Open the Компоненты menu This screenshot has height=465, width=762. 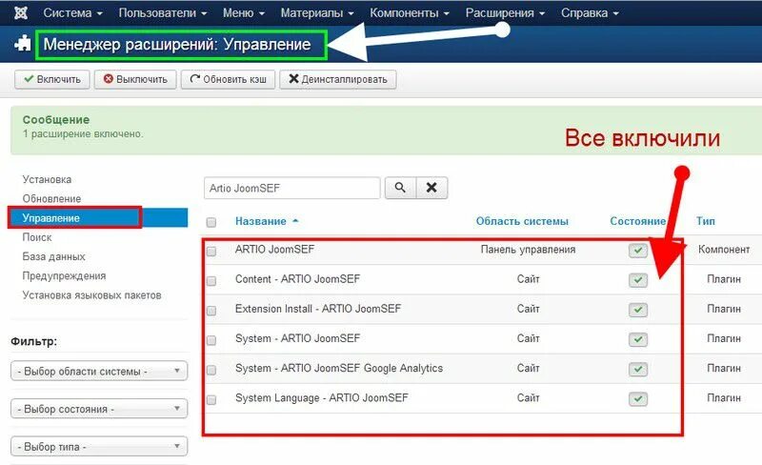coord(410,13)
